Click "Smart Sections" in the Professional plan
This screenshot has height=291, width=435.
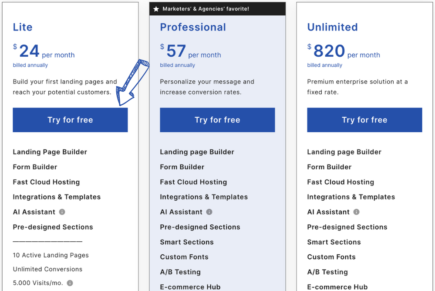[187, 242]
